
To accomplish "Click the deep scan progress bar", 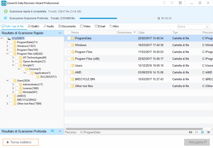I will point(118,18).
